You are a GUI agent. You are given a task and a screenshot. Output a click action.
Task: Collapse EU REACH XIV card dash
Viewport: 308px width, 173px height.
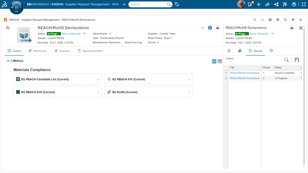click(189, 80)
